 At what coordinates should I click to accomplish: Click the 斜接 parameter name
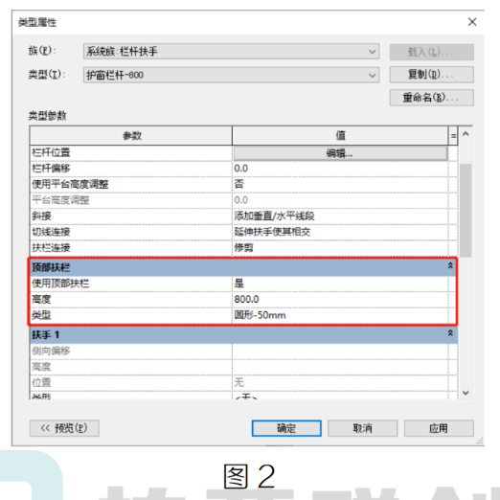(x=41, y=216)
